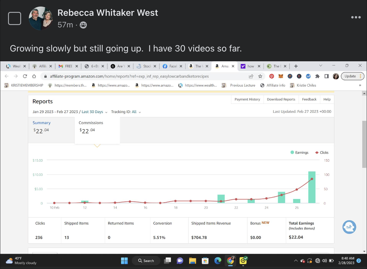The height and width of the screenshot is (269, 367).
Task: Open the taskbar clock showing 8:40 AM
Action: [346, 261]
